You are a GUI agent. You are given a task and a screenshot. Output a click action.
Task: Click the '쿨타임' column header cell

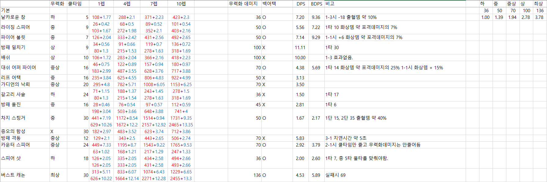point(75,4)
